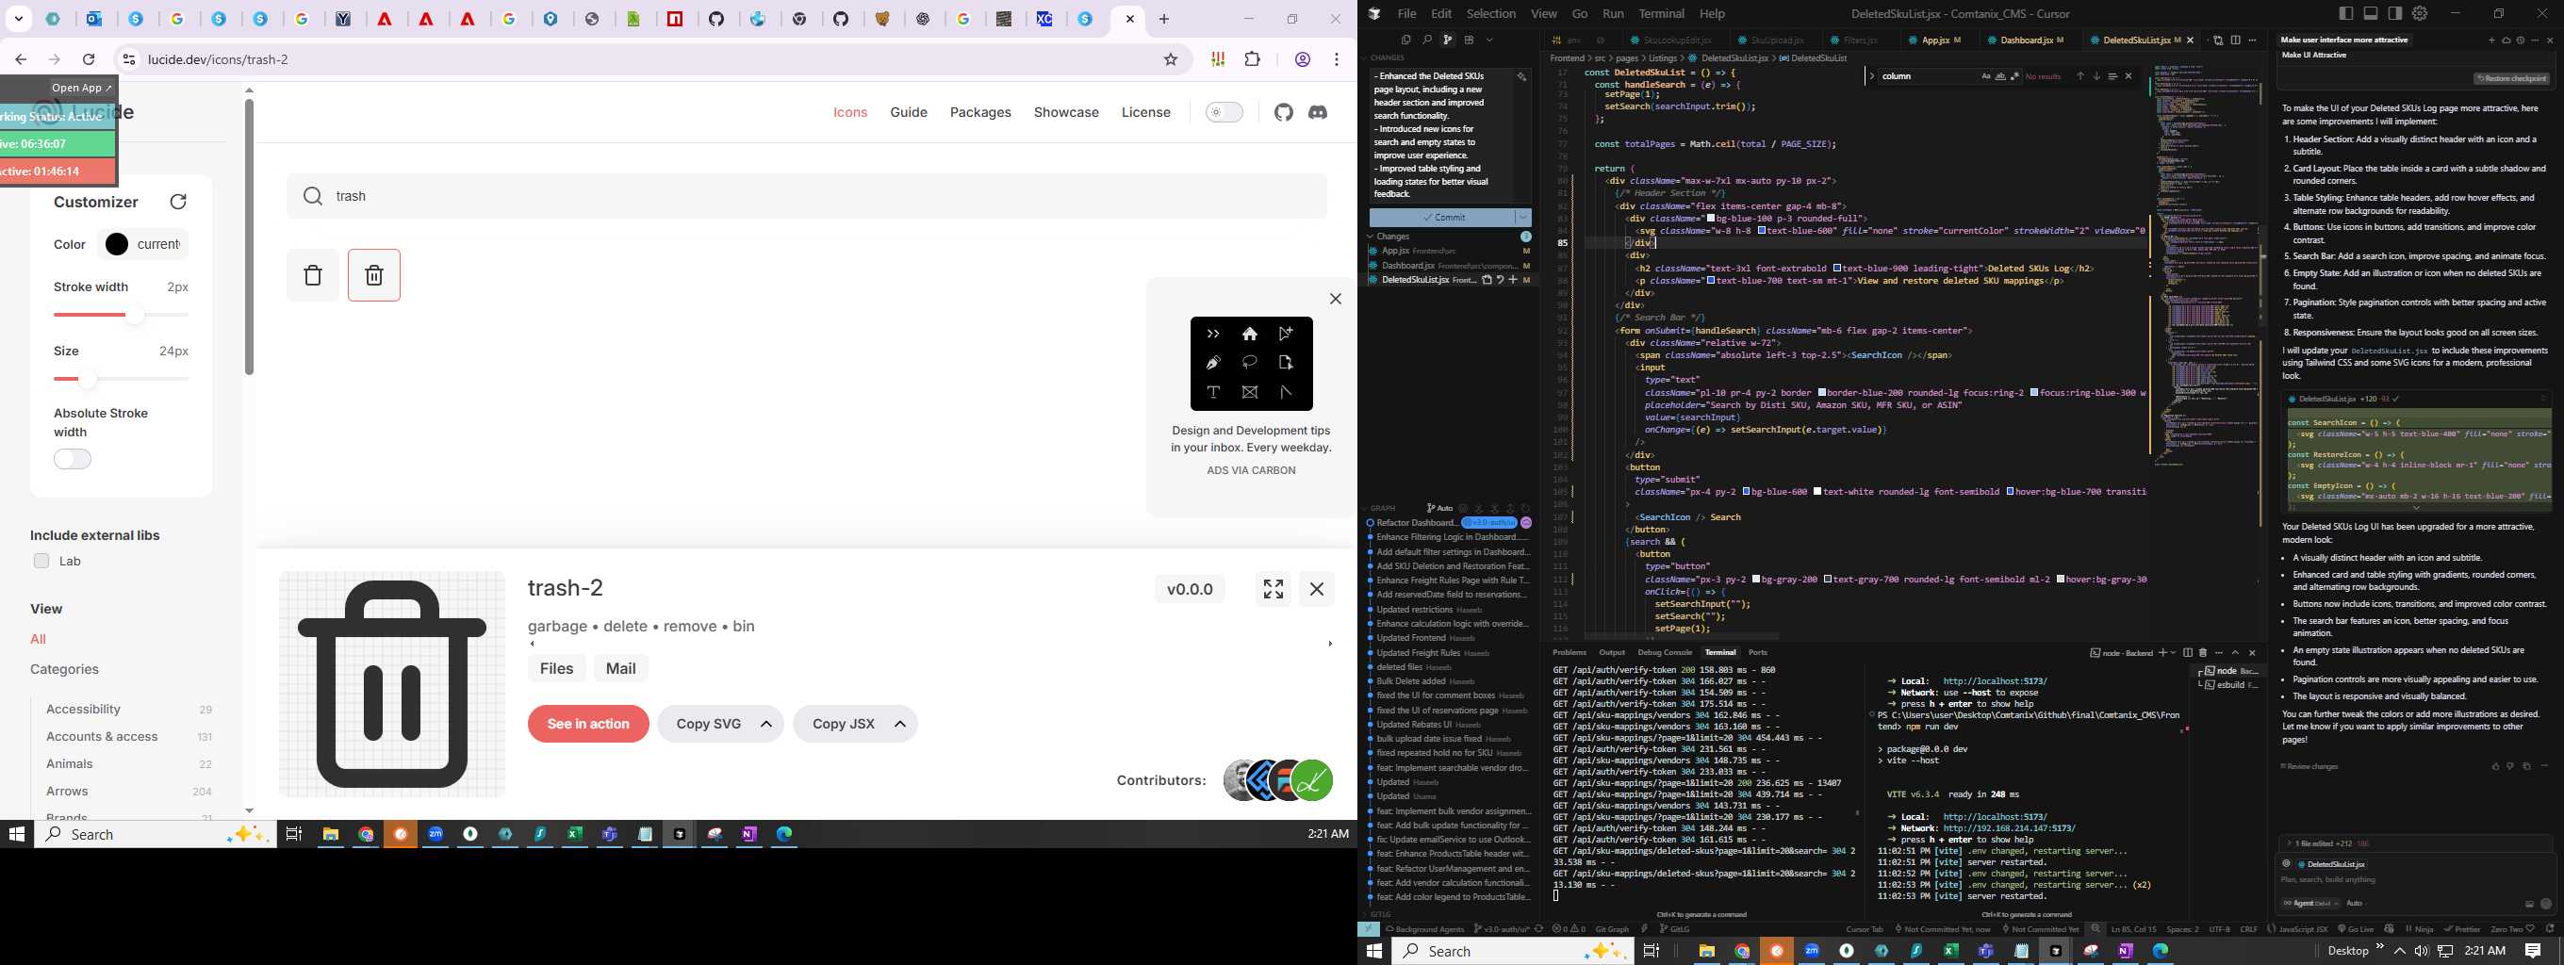Screen dimensions: 2564x965
Task: Stage changes for DeletedSkuList.jsx with plus
Action: click(x=1513, y=280)
